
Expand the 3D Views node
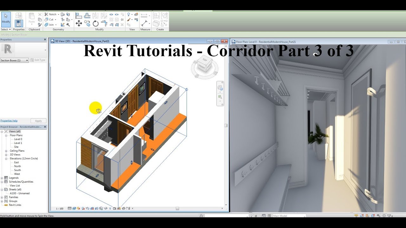click(x=6, y=155)
